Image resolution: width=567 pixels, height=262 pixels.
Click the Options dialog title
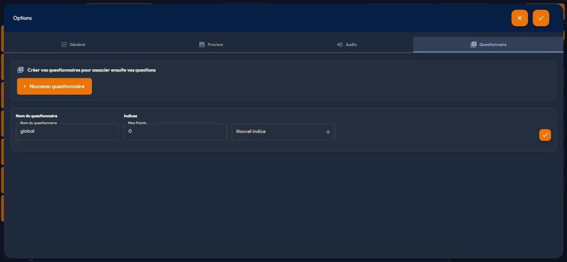[x=22, y=18]
